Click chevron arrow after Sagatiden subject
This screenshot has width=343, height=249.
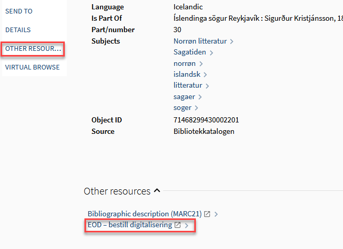(x=211, y=52)
